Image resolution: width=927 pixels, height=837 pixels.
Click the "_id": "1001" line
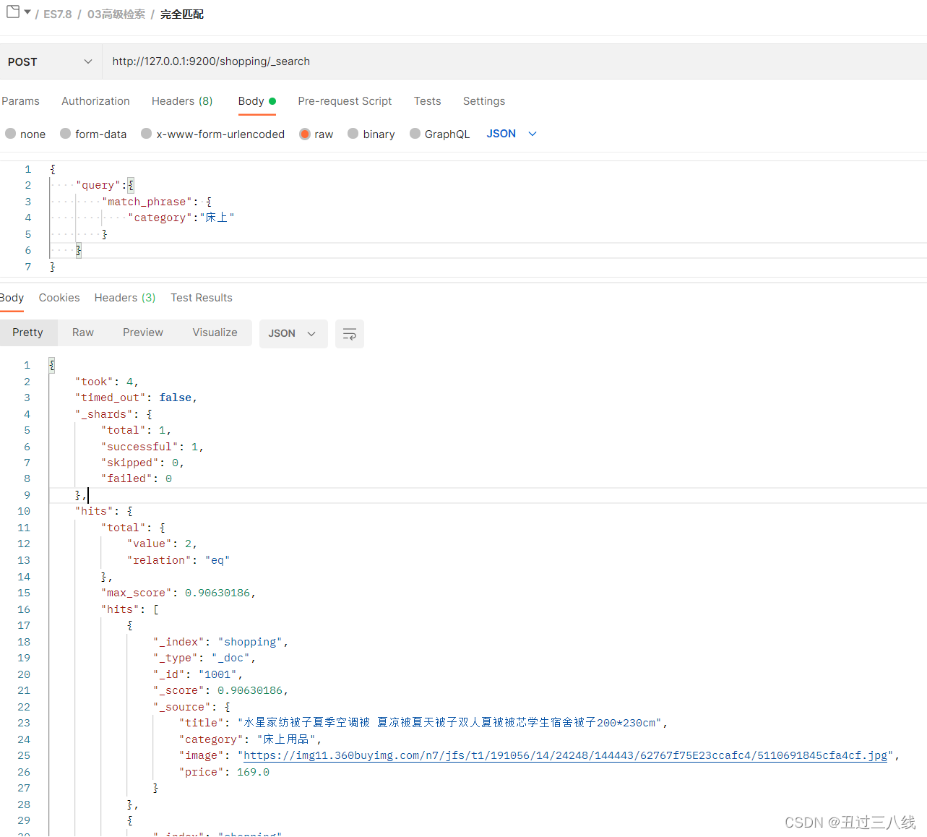click(198, 674)
